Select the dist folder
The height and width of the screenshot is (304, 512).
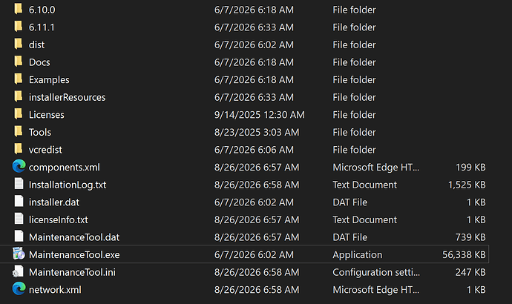coord(36,44)
